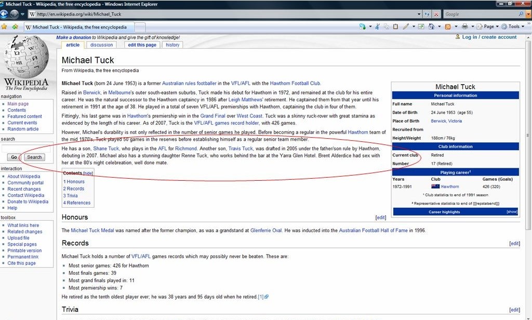Click the Tools gear icon
Screen dimensions: 532x320
pyautogui.click(x=504, y=26)
